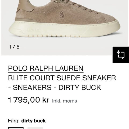Click the grey background beside image counter

[x=63, y=47]
